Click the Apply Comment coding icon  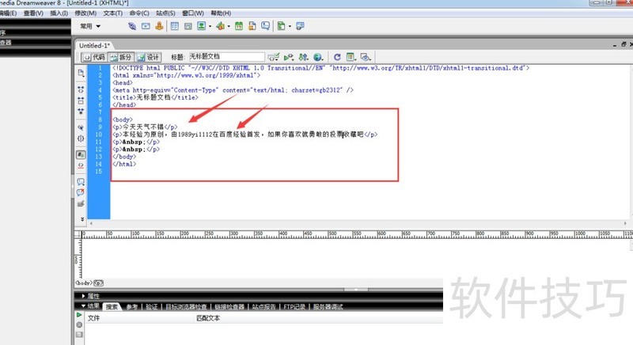(x=81, y=182)
